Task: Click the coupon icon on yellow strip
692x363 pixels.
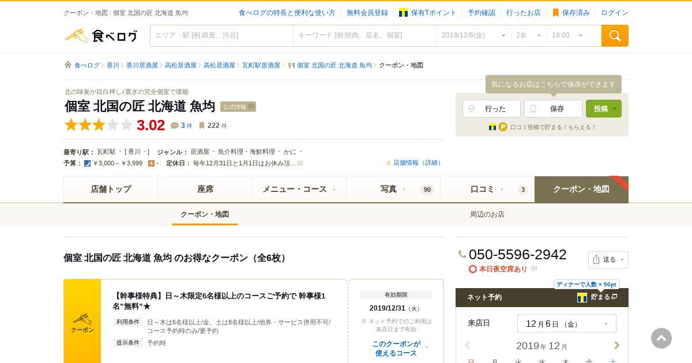Action: coord(82,323)
